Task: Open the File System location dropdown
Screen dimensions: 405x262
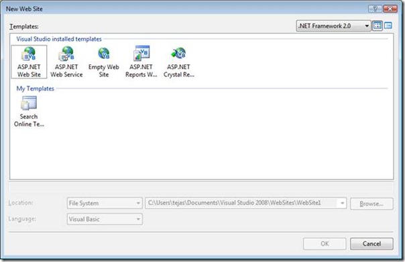Action: pos(105,203)
